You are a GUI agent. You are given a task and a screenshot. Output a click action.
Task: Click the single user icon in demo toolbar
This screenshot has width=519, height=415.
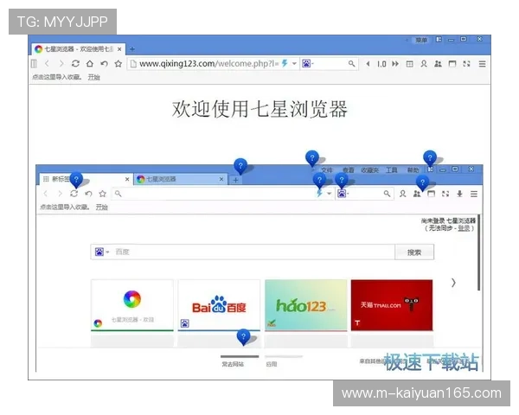click(x=402, y=194)
